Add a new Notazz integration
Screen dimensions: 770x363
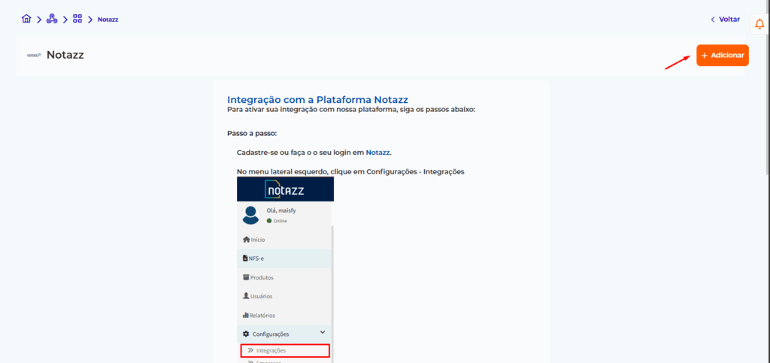click(723, 56)
